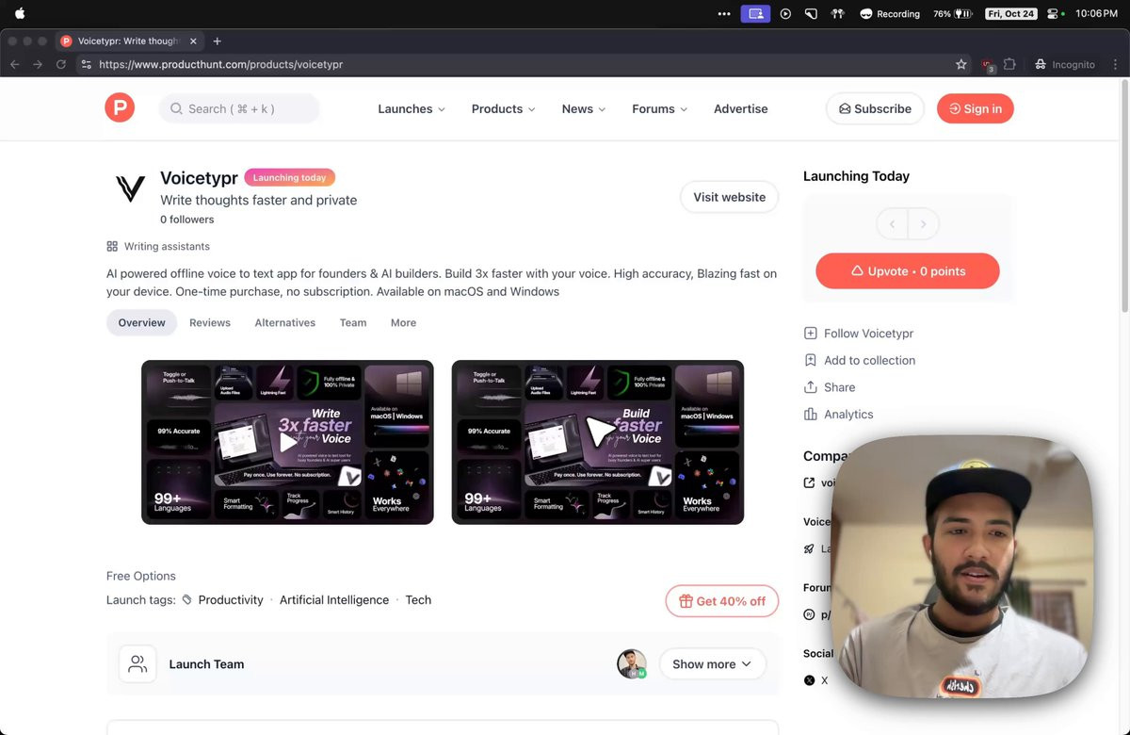Click the Upvote 0 points button
The image size is (1130, 735).
click(907, 270)
